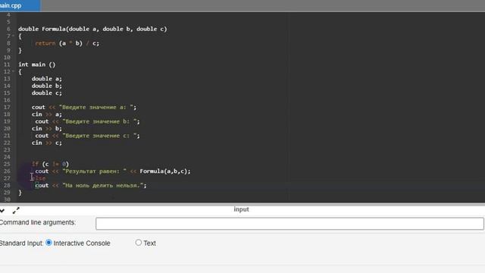Click line number 24 in the gutter
The height and width of the screenshot is (273, 485).
coord(7,157)
